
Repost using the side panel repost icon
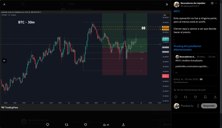(x=185, y=97)
